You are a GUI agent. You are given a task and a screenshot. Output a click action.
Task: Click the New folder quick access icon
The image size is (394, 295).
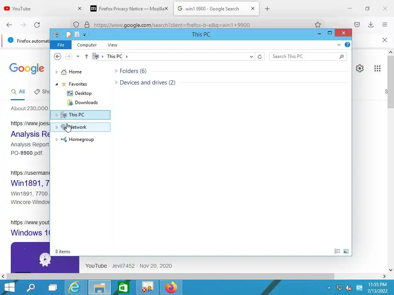77,34
